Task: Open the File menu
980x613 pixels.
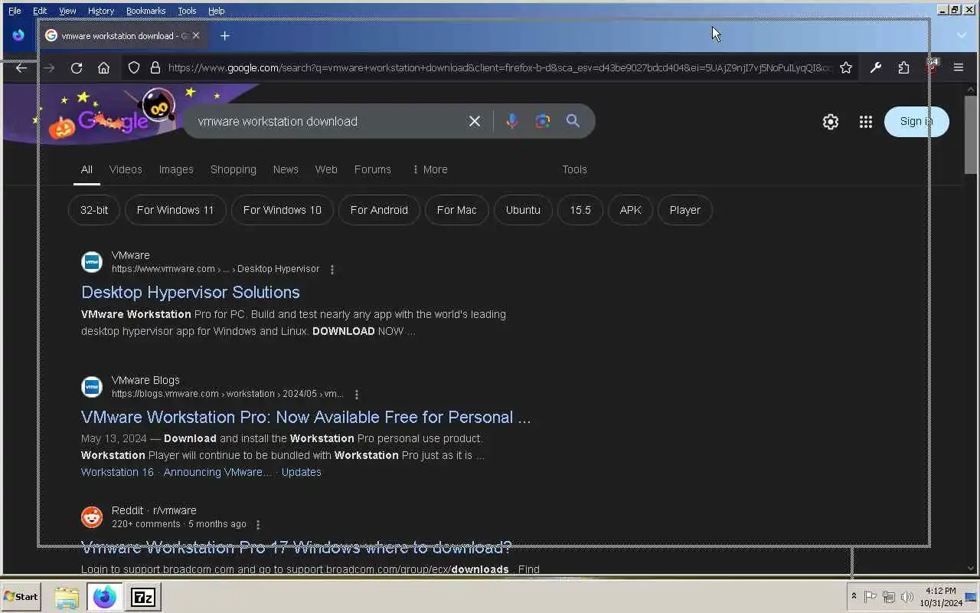Action: [x=15, y=11]
